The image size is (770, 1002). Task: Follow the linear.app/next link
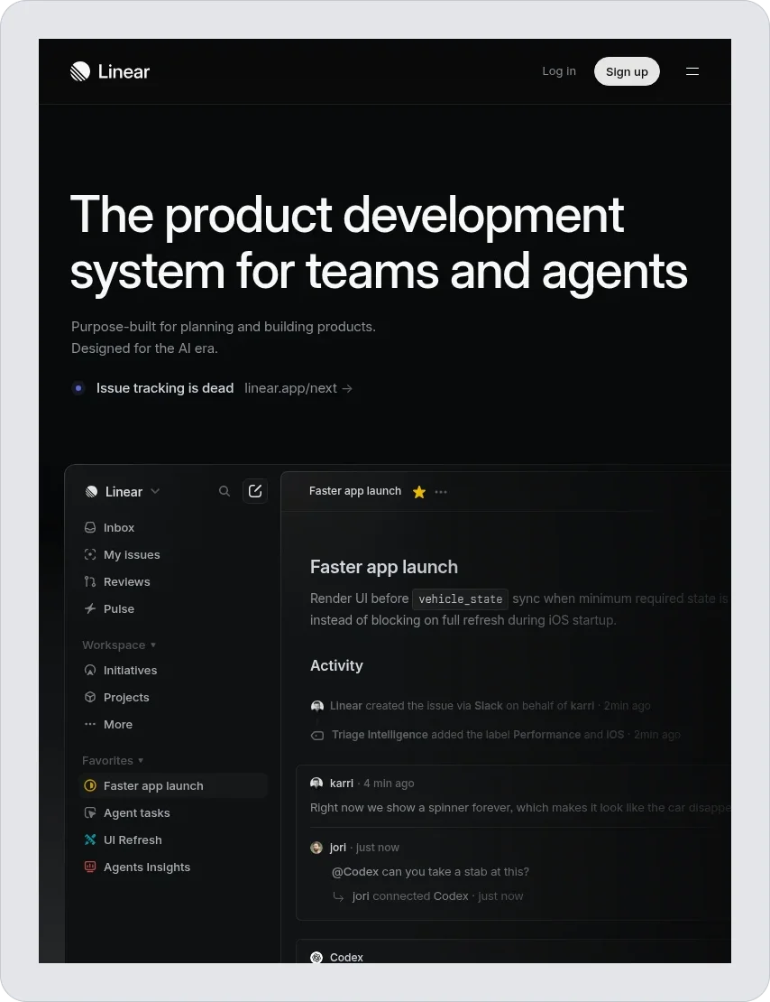(298, 388)
